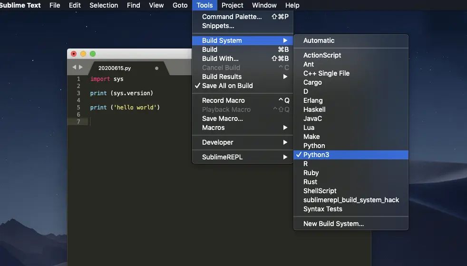Select Haskell build system
Image resolution: width=467 pixels, height=266 pixels.
pos(351,109)
